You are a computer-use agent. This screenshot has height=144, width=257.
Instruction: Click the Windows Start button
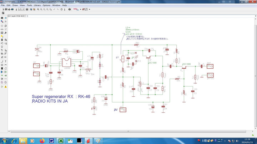(x=4, y=140)
